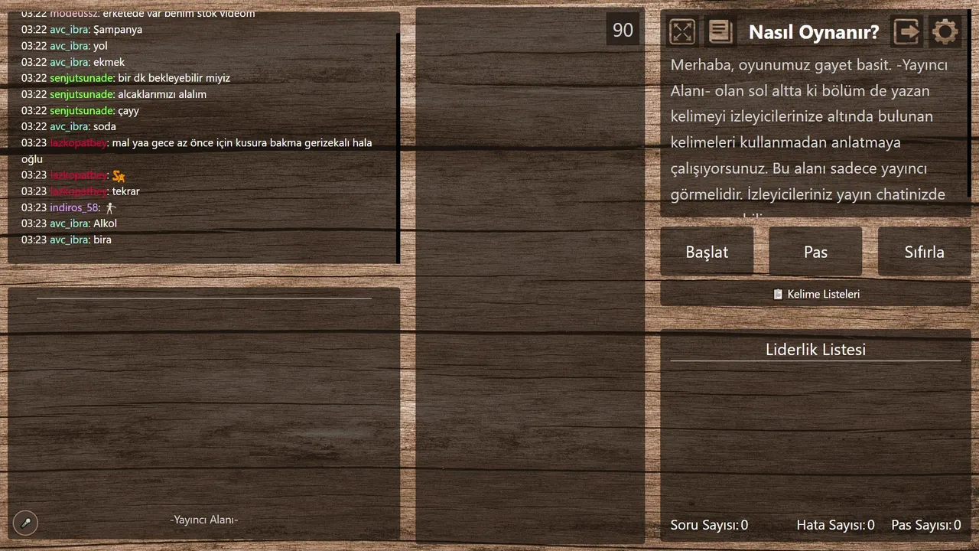The image size is (979, 551).
Task: Open the document page icon beside the fullscreen icon
Action: tap(720, 31)
